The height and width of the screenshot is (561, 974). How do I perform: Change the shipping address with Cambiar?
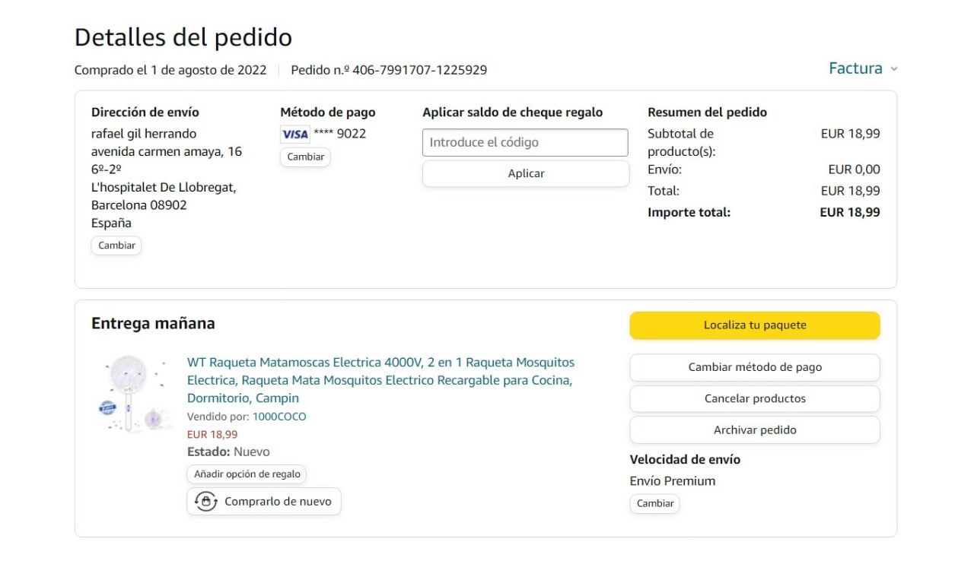pos(116,246)
